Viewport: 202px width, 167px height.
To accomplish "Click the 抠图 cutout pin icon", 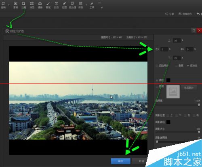I will point(64,5).
